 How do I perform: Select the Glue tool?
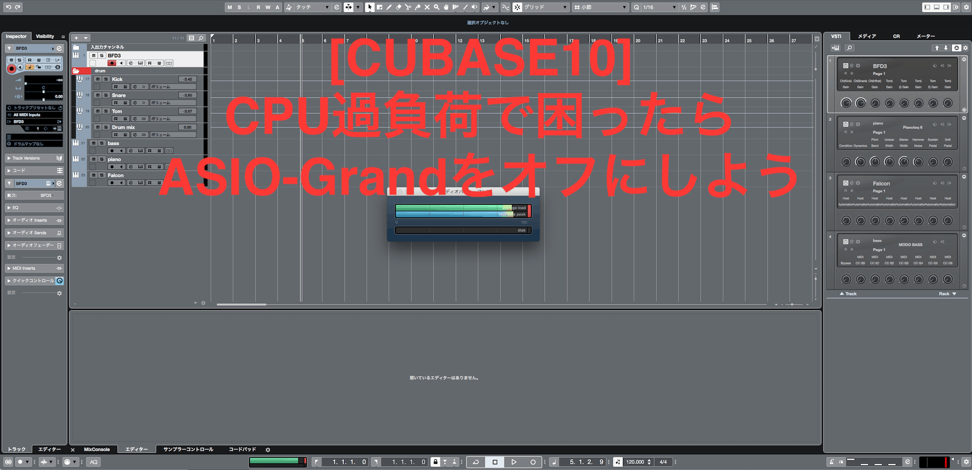(418, 7)
